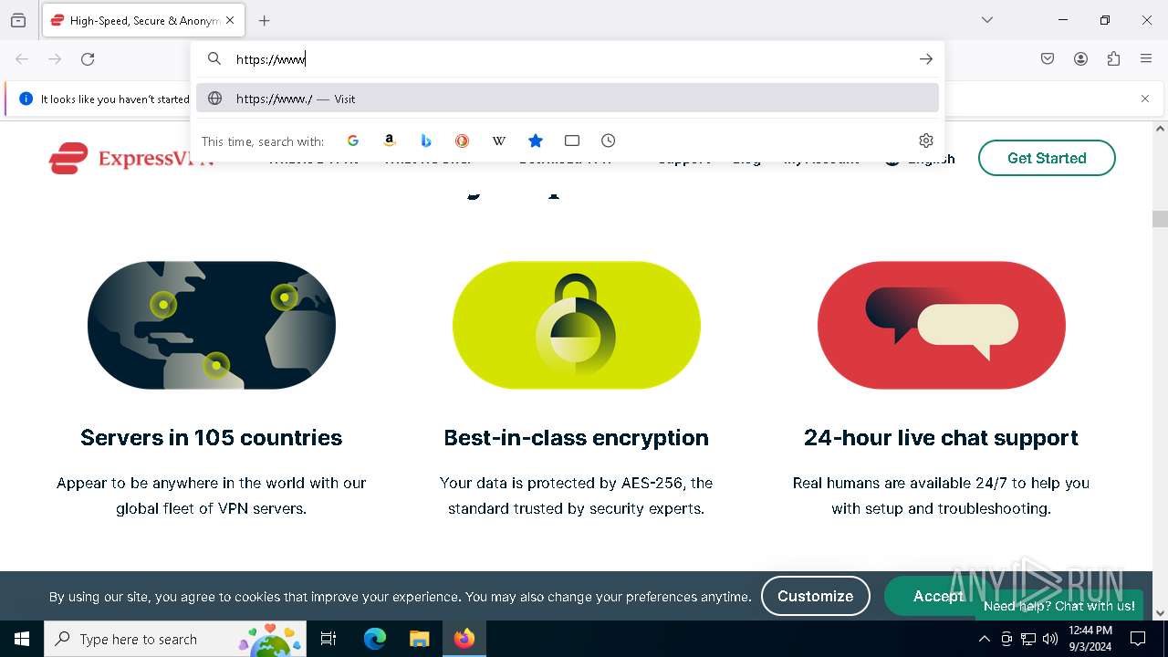Open File Explorer from the taskbar
This screenshot has width=1168, height=657.
[x=419, y=639]
